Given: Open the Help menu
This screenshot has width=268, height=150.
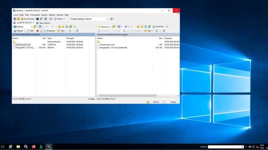Looking at the screenshot, I should (x=67, y=15).
